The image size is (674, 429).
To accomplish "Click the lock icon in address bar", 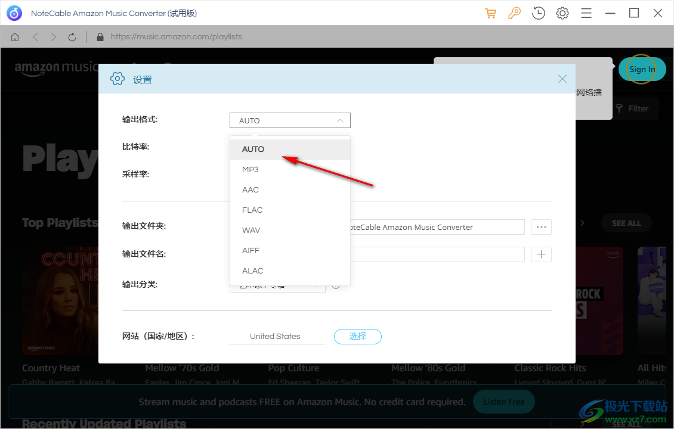I will coord(100,37).
